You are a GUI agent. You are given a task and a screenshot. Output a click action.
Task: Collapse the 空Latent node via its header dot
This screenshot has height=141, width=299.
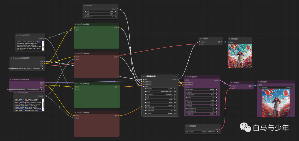[84, 6]
